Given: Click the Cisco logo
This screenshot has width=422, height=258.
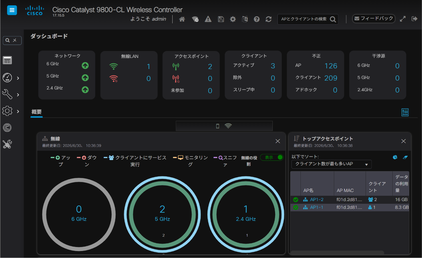Looking at the screenshot, I should click(x=34, y=10).
